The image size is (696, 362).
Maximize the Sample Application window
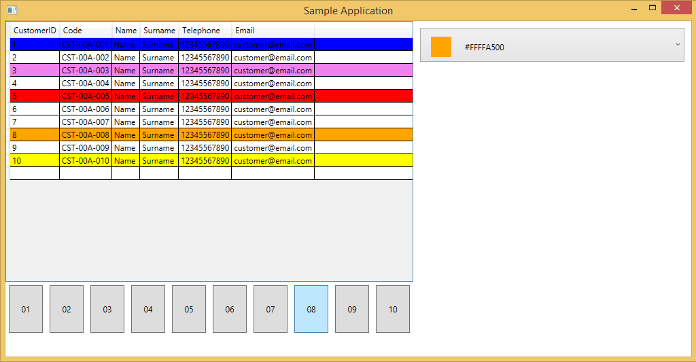point(652,8)
